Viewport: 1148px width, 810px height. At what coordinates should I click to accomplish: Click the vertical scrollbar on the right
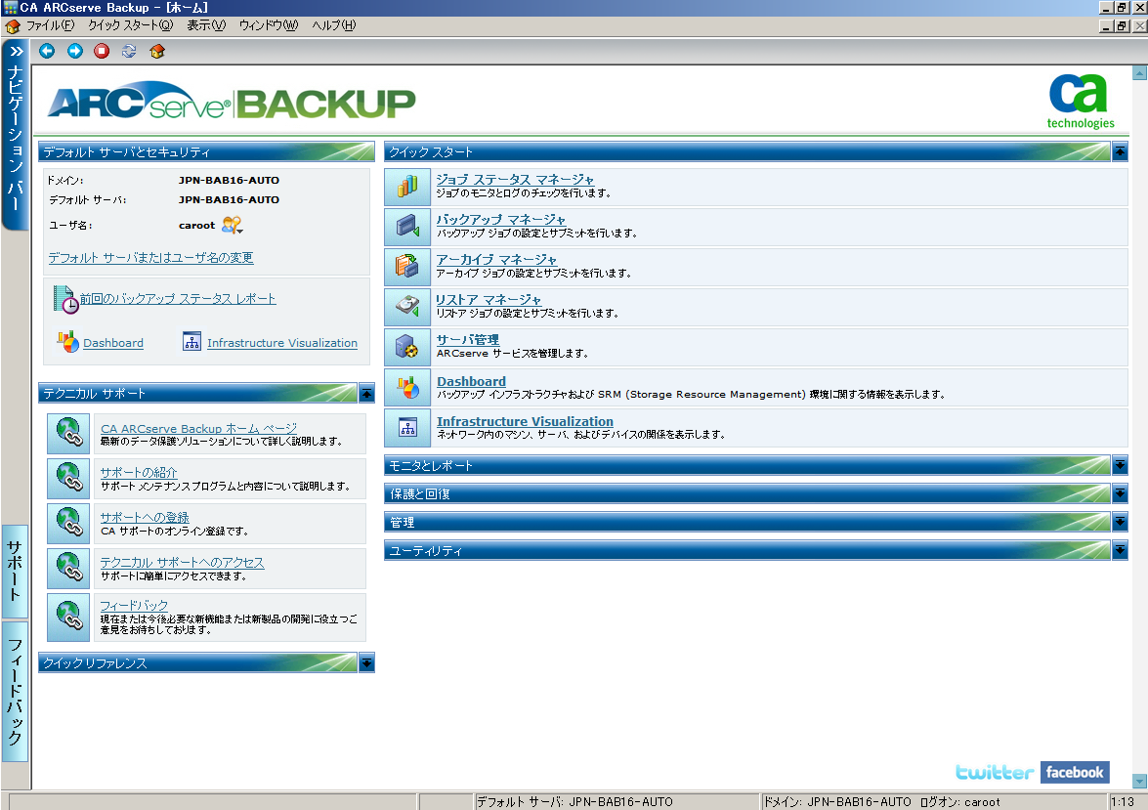pyautogui.click(x=1139, y=391)
